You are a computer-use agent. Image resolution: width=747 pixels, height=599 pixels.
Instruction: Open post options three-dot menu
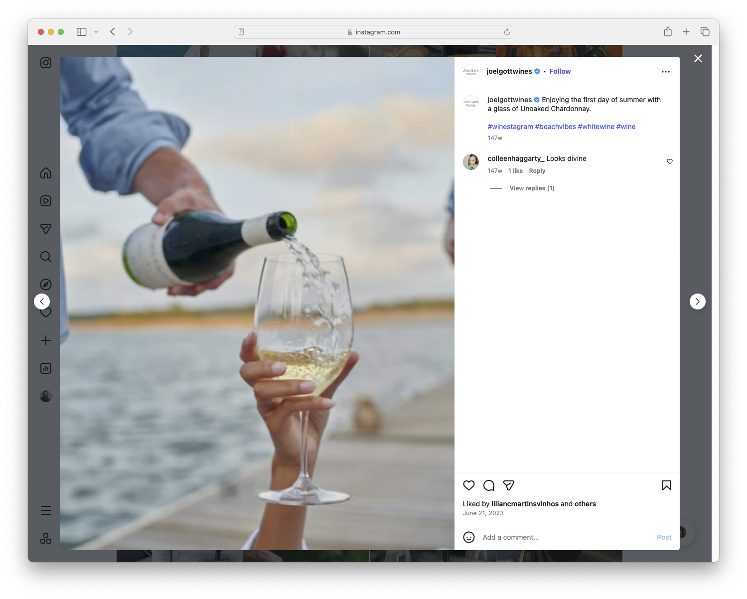click(666, 72)
